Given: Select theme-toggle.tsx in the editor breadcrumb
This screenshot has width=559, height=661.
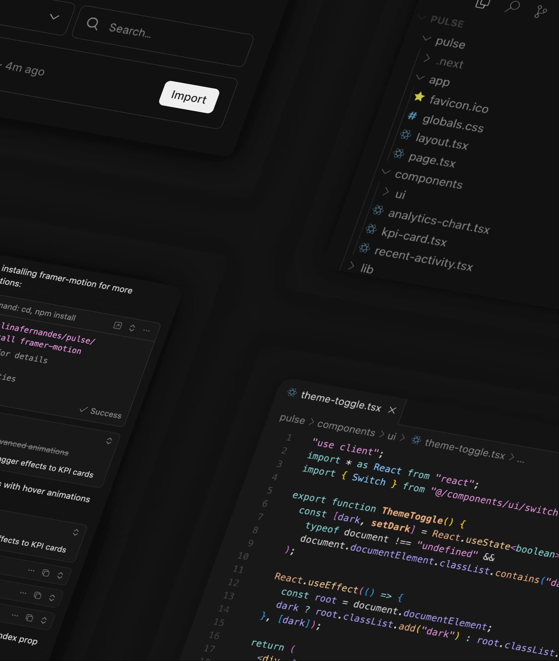Looking at the screenshot, I should point(465,449).
